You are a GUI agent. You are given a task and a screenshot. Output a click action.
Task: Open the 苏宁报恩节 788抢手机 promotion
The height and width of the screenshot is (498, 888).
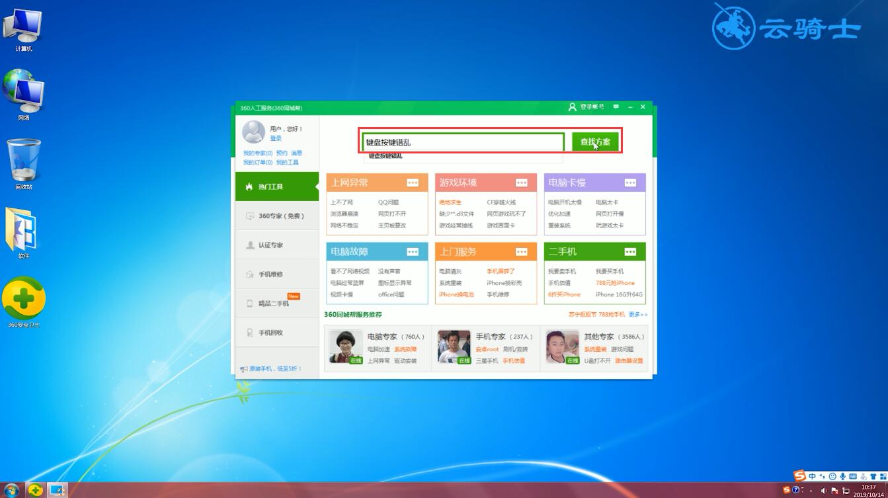596,314
